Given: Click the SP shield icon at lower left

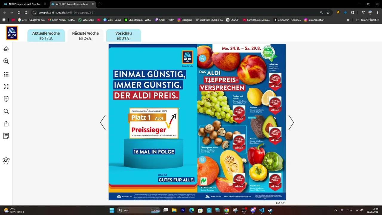Looking at the screenshot, I should tap(6, 161).
